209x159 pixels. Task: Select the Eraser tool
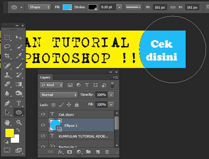click(7, 84)
